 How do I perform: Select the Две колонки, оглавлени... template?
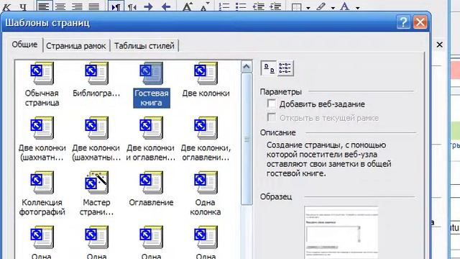(x=206, y=139)
